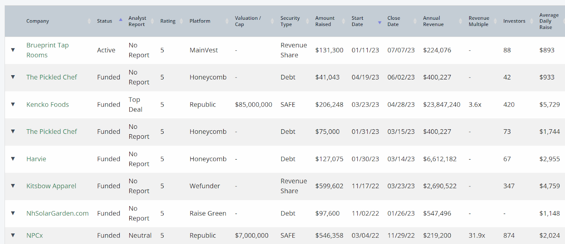Click the $7,000,000 valuation cell

[252, 236]
